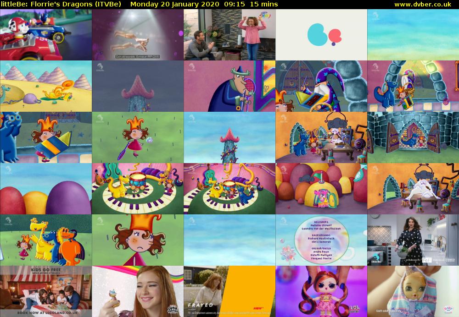Open the orange castle room interior thumbnail

(x=321, y=137)
